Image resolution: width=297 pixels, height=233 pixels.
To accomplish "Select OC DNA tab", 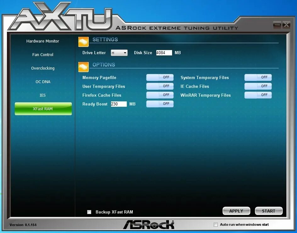I will (x=43, y=82).
